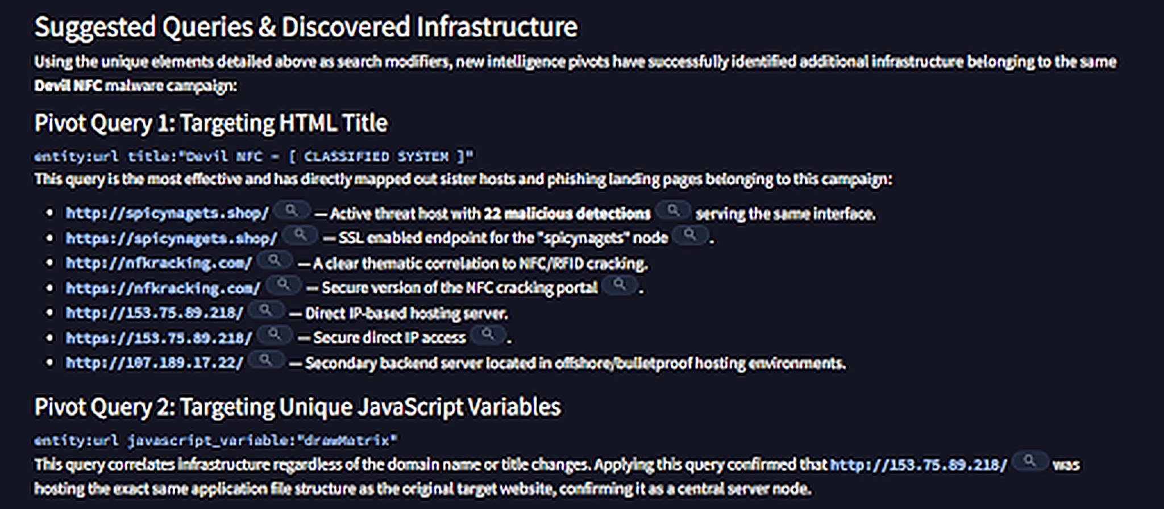Image resolution: width=1164 pixels, height=509 pixels.
Task: Click search icon after http://spicynagets.shop/ link
Action: 292,211
